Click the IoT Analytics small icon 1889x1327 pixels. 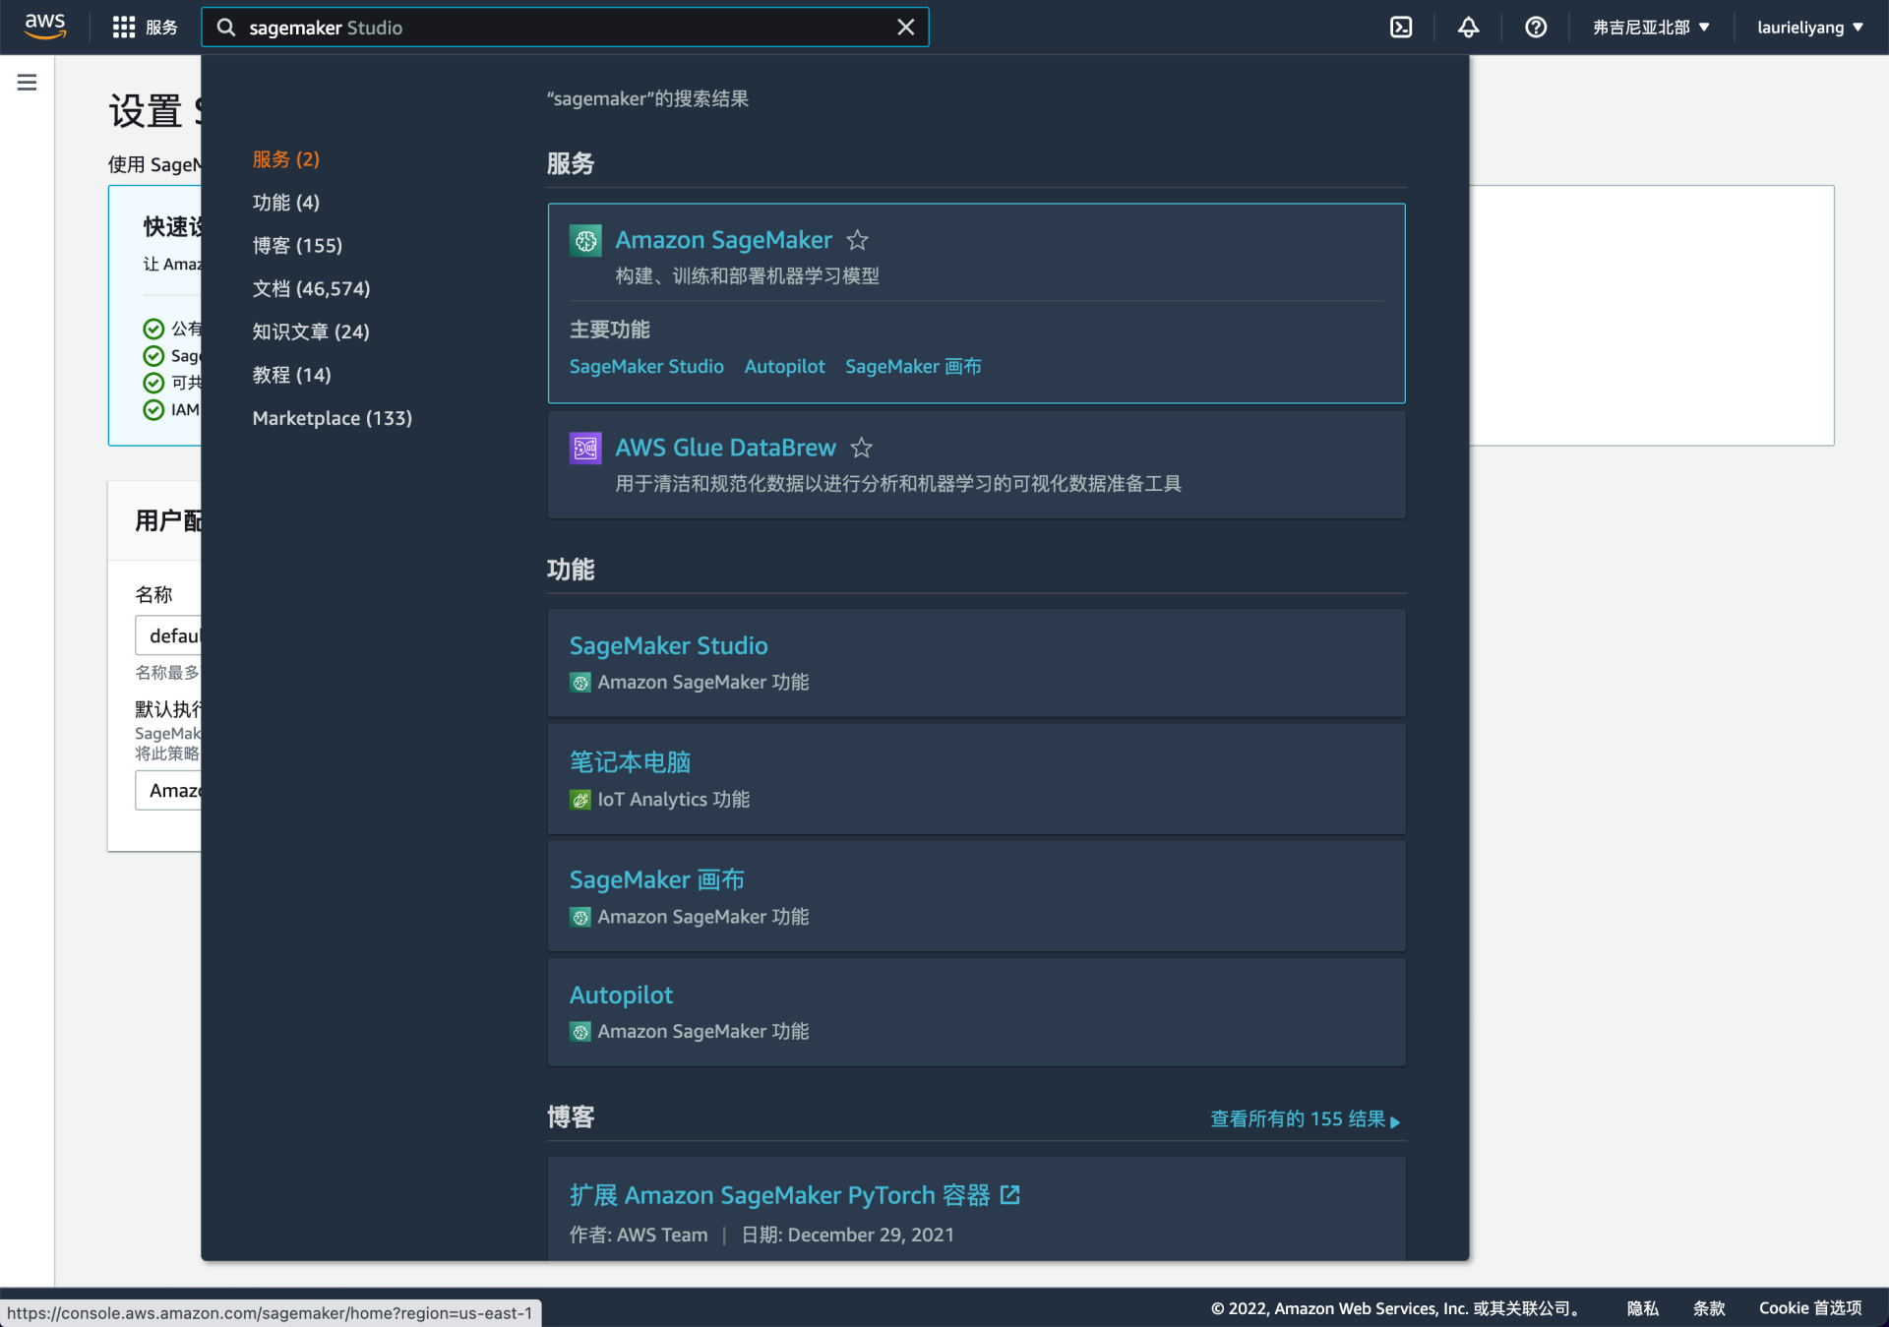click(x=580, y=800)
